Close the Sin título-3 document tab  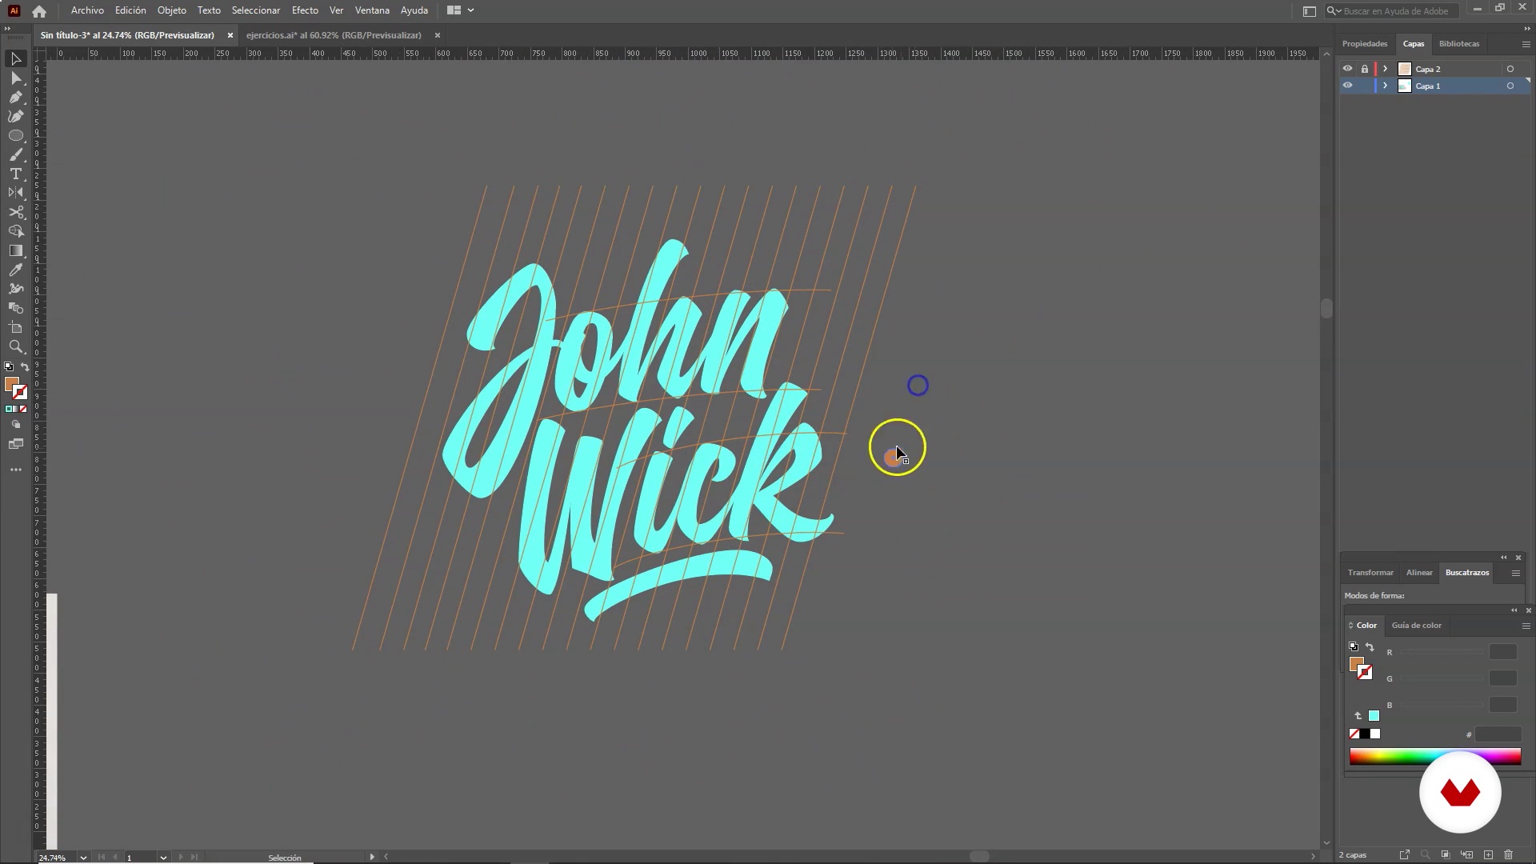pyautogui.click(x=230, y=35)
